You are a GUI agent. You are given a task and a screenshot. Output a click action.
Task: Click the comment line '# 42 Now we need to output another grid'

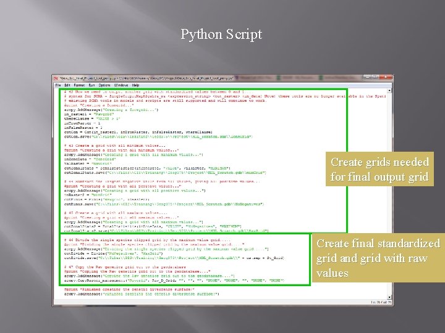coord(158,92)
